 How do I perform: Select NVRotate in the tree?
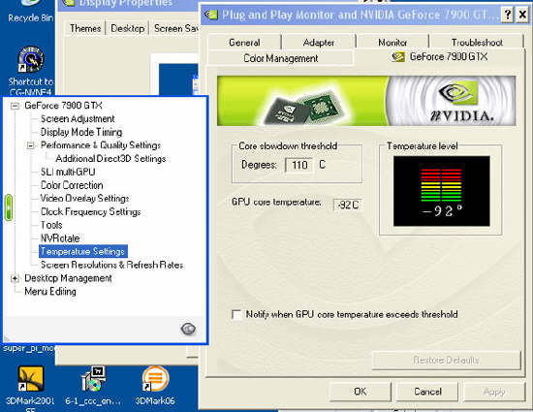click(x=60, y=238)
